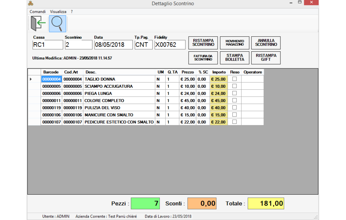Click the magnifying glass search icon
This screenshot has width=346, height=220.
coord(57,24)
